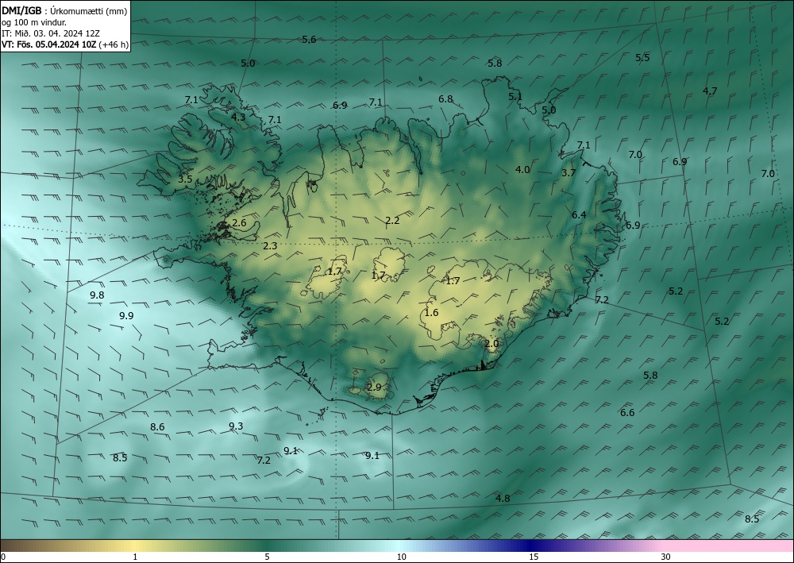The image size is (794, 563).
Task: Select the valid time line "VT: Fös. 05.04.2024 10Z (+46 h)"
Action: [x=65, y=44]
